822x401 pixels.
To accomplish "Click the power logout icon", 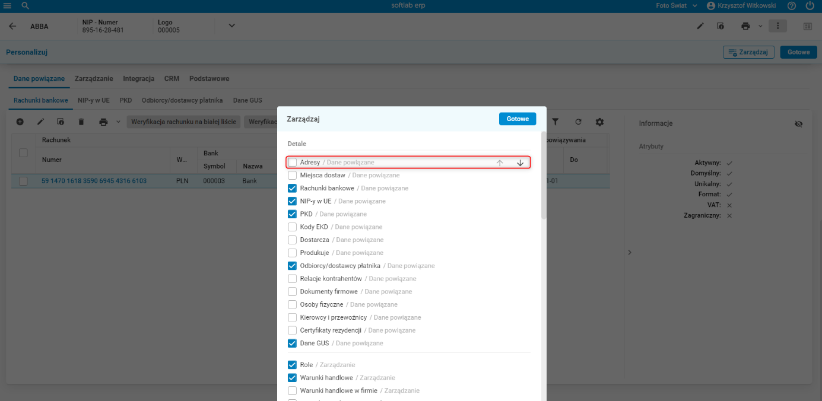I will click(810, 5).
